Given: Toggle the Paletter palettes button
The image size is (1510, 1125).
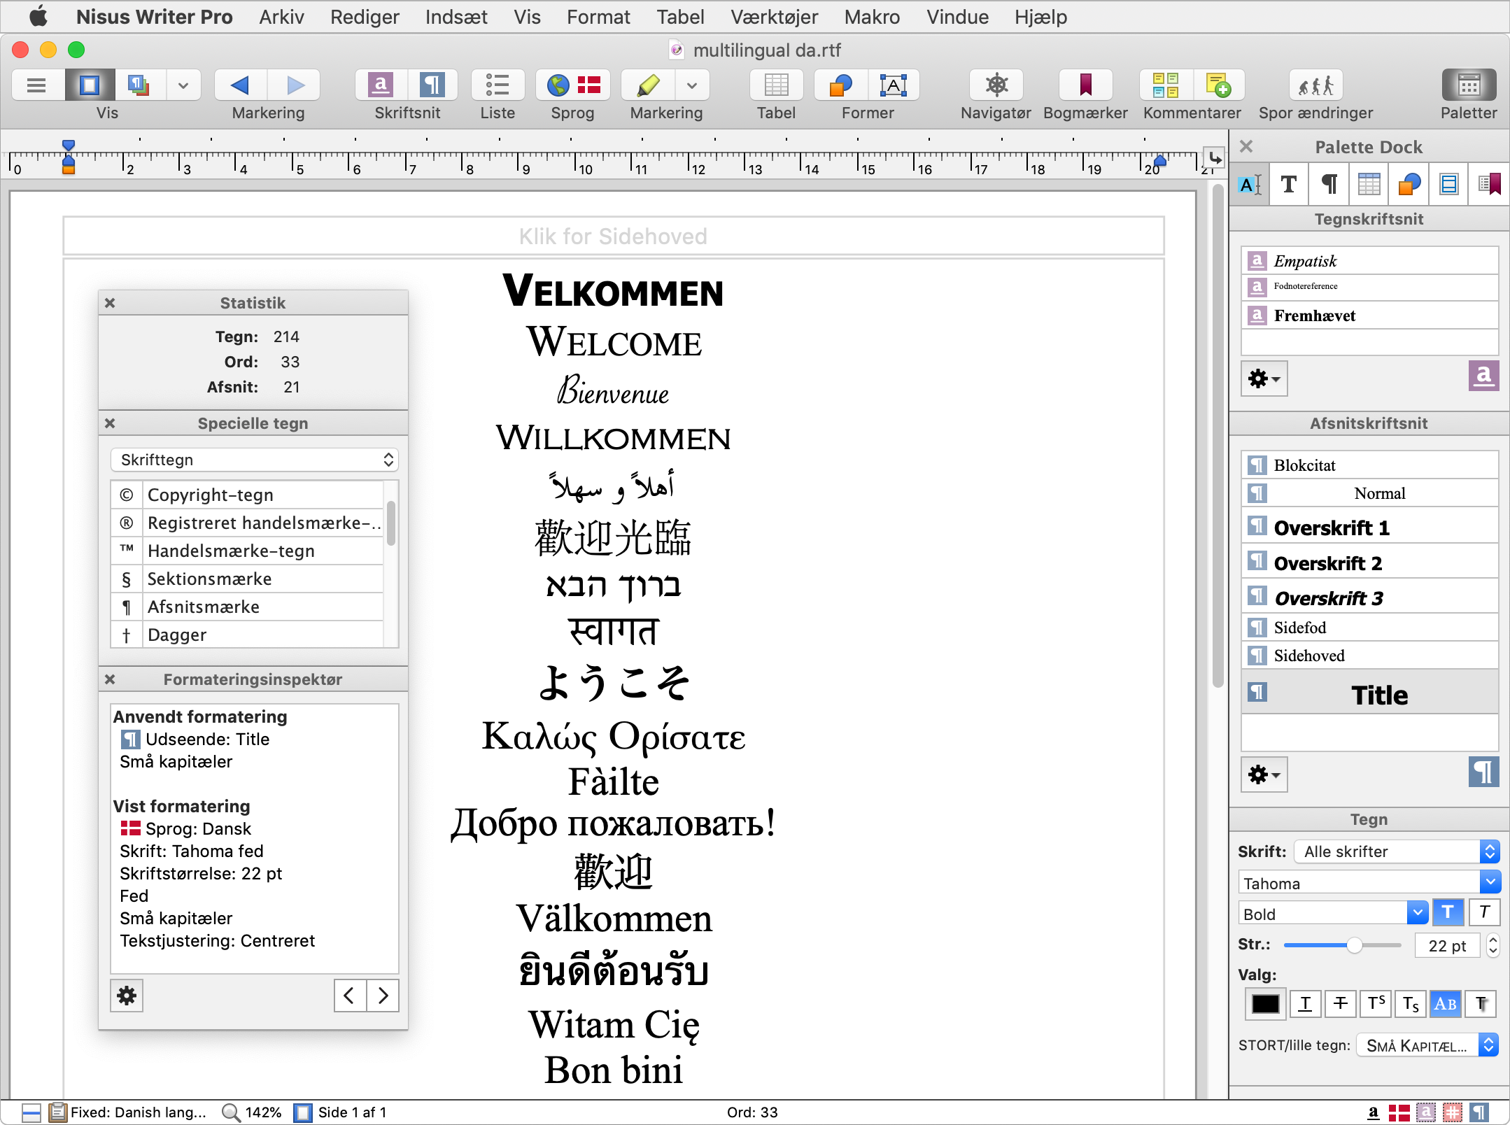Looking at the screenshot, I should [x=1469, y=85].
